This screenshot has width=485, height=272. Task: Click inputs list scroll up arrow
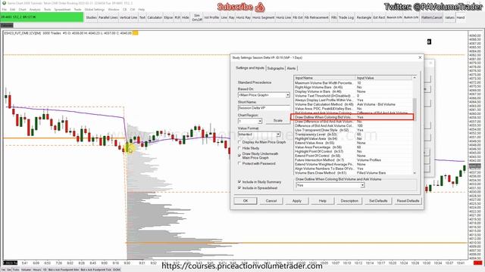tap(415, 78)
